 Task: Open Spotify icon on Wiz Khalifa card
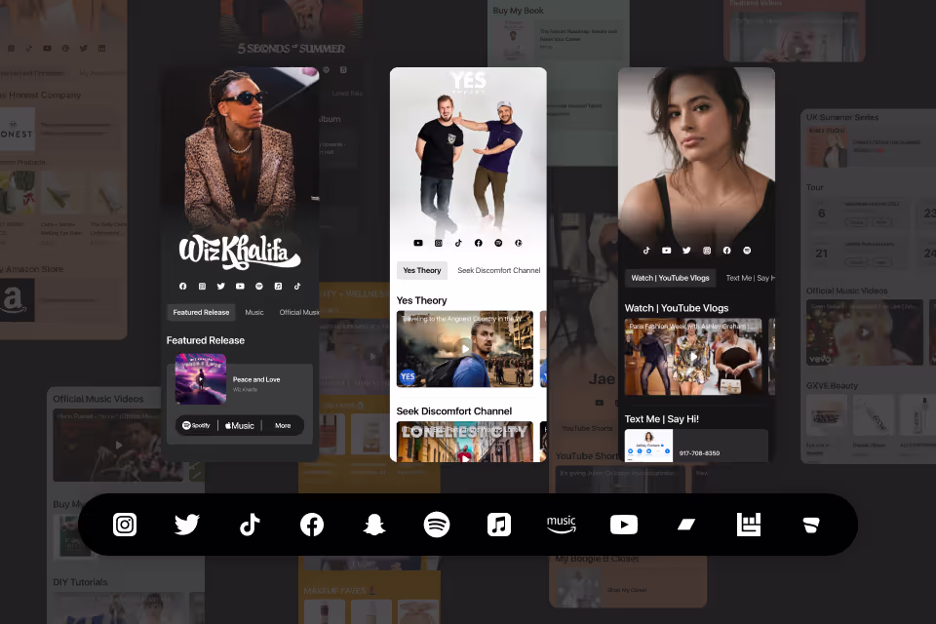pyautogui.click(x=259, y=286)
